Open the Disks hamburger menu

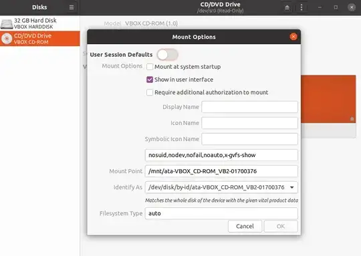point(72,7)
